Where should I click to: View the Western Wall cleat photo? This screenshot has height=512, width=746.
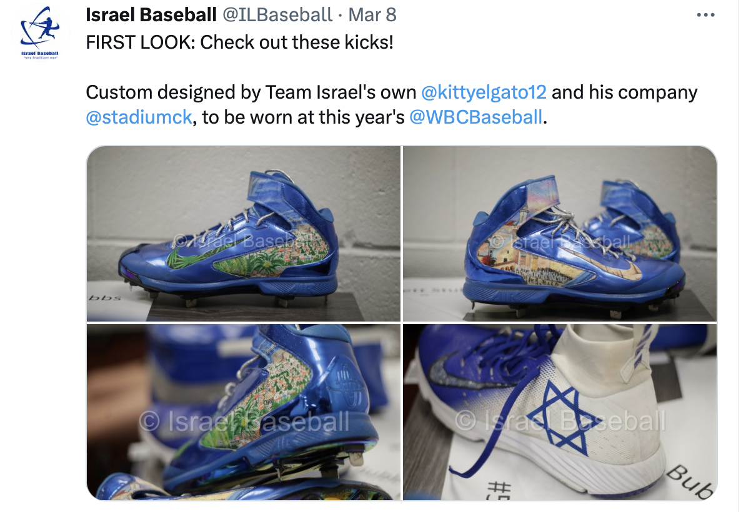pos(560,234)
